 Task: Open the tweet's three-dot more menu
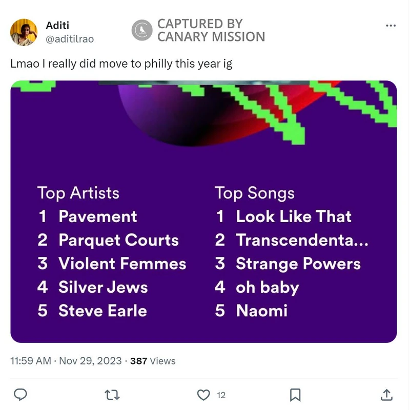[x=391, y=26]
